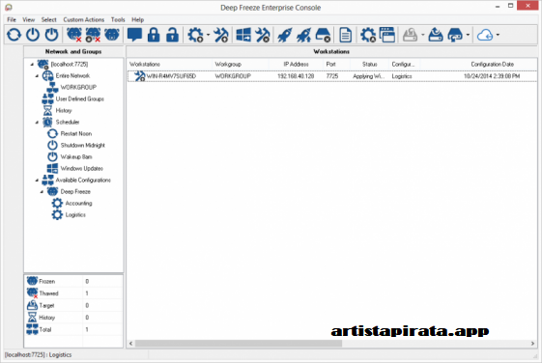The width and height of the screenshot is (542, 363).
Task: Click the Windows Update toolbar icon
Action: 243,35
